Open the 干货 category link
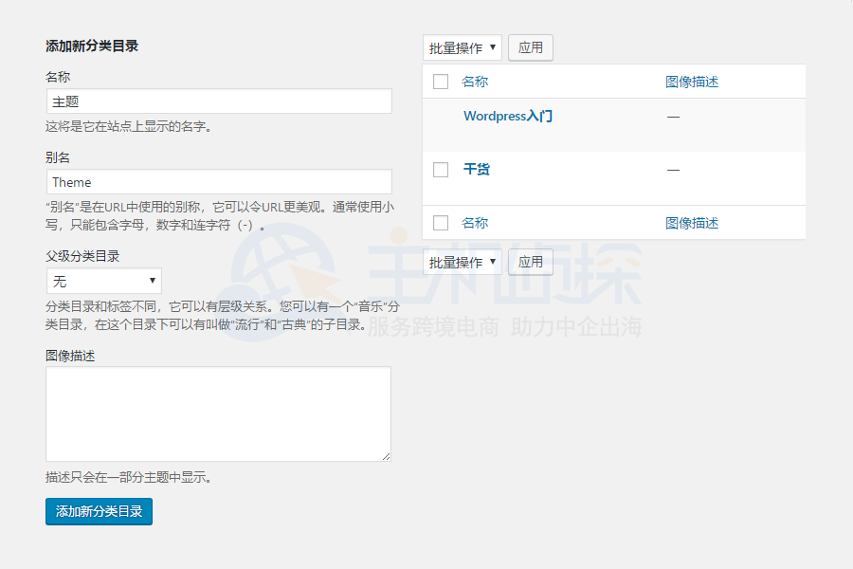 [x=477, y=170]
